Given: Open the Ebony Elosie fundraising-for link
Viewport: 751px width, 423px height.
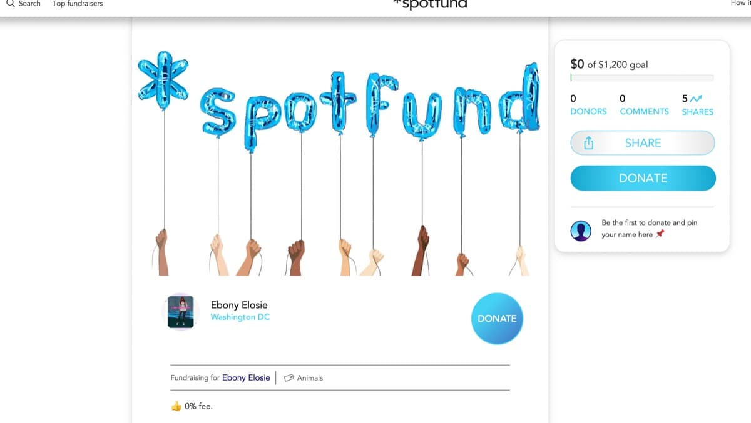Looking at the screenshot, I should coord(246,377).
